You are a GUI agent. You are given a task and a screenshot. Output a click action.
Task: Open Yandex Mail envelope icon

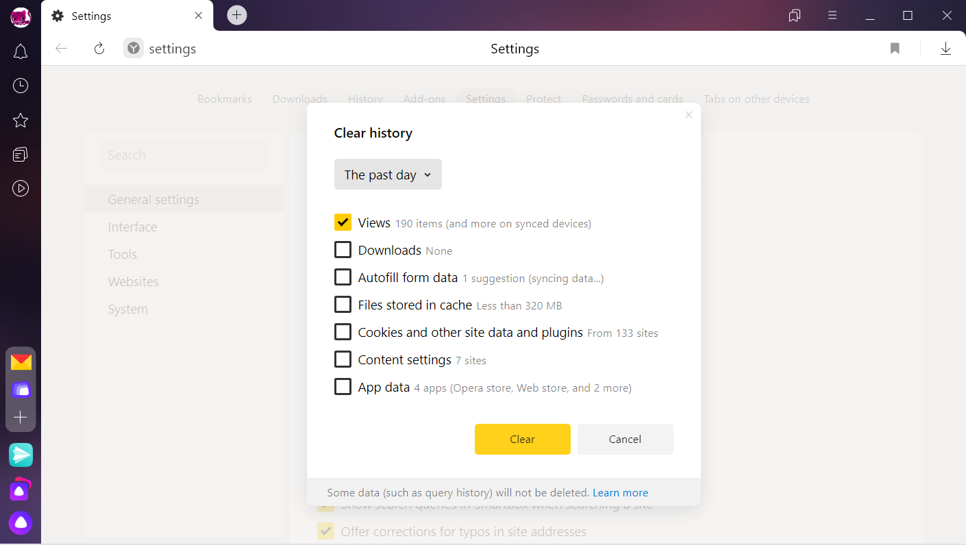pyautogui.click(x=21, y=362)
